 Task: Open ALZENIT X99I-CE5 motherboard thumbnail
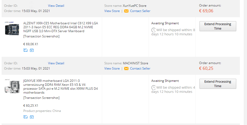(x=12, y=29)
